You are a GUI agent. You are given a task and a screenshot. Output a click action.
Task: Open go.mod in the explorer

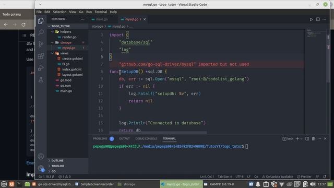point(66,80)
